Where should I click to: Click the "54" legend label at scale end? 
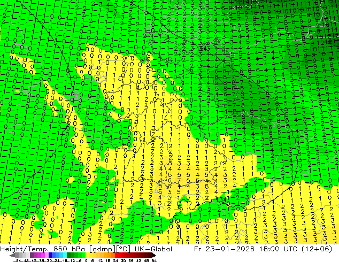click(154, 260)
